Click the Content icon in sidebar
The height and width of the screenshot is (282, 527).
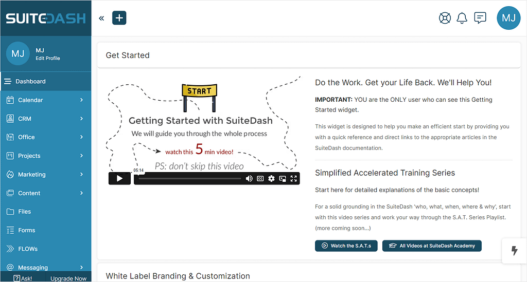tap(10, 193)
